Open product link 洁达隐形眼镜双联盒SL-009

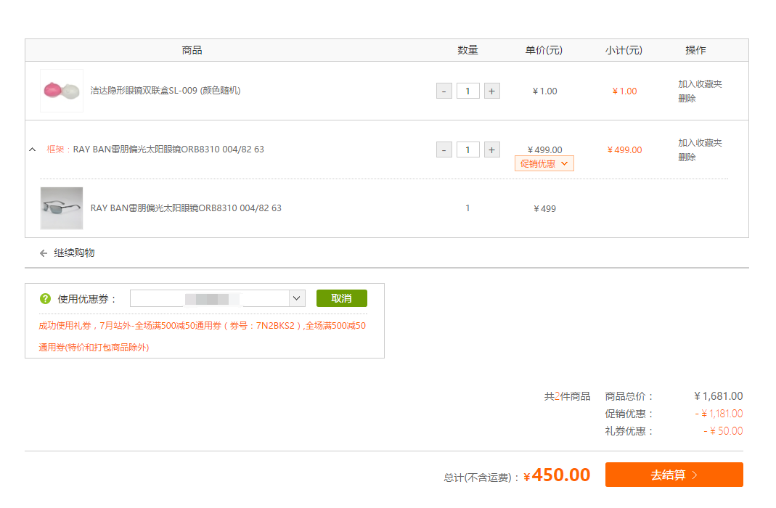click(x=166, y=91)
